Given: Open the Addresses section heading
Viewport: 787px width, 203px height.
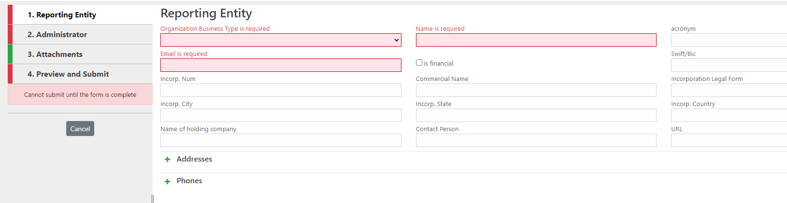Looking at the screenshot, I should (x=194, y=159).
